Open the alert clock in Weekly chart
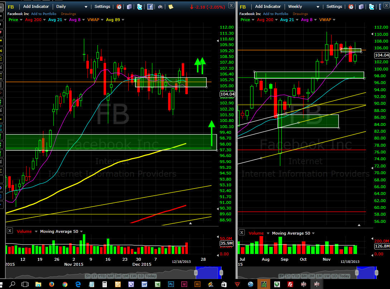The height and width of the screenshot is (289, 390). click(x=351, y=7)
